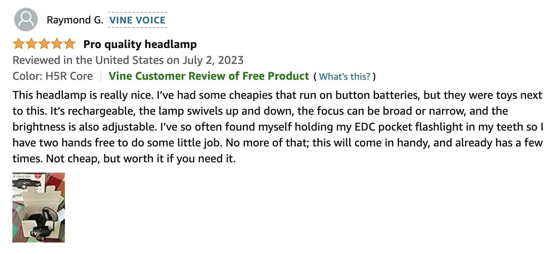The image size is (555, 254).
Task: Open Raymond G.'s reviewer profile
Action: pyautogui.click(x=75, y=20)
